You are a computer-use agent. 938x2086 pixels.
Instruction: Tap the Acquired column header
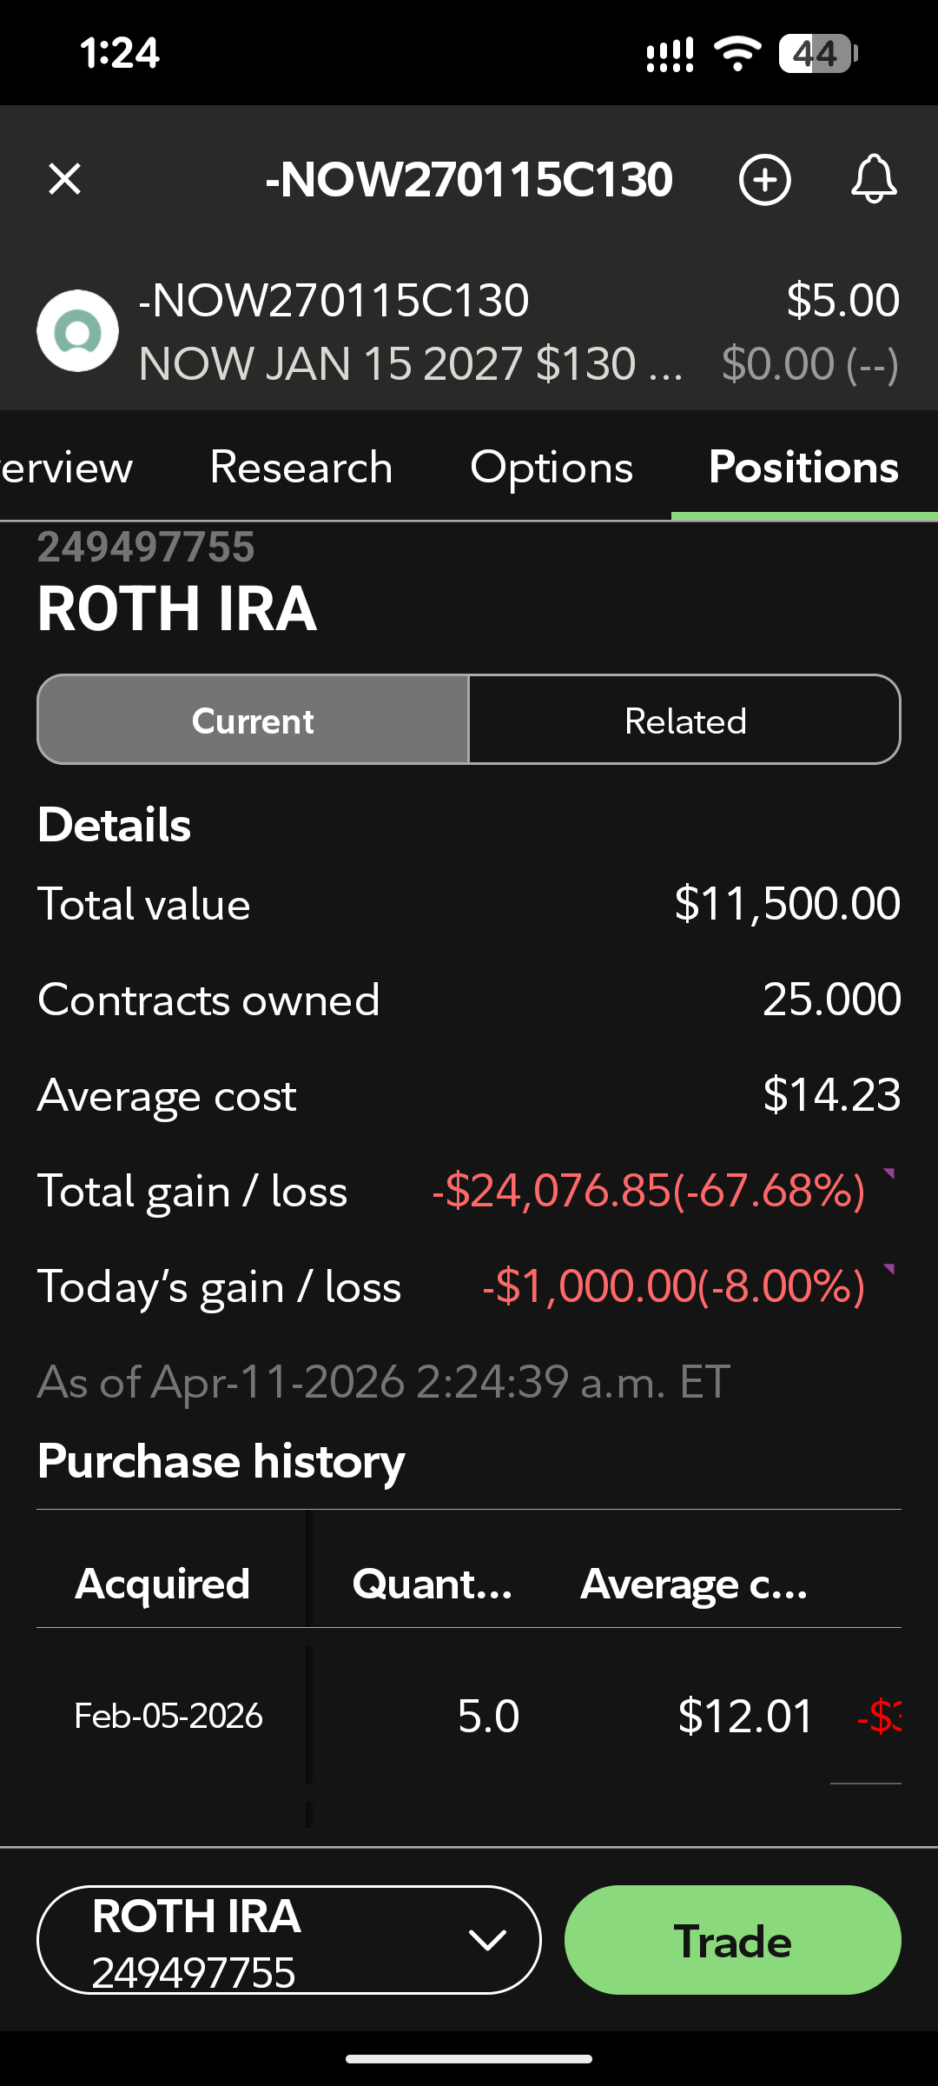click(162, 1584)
